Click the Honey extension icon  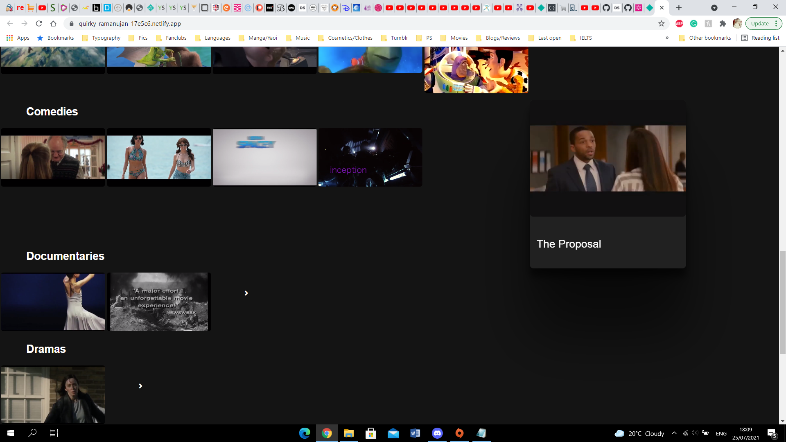(709, 24)
